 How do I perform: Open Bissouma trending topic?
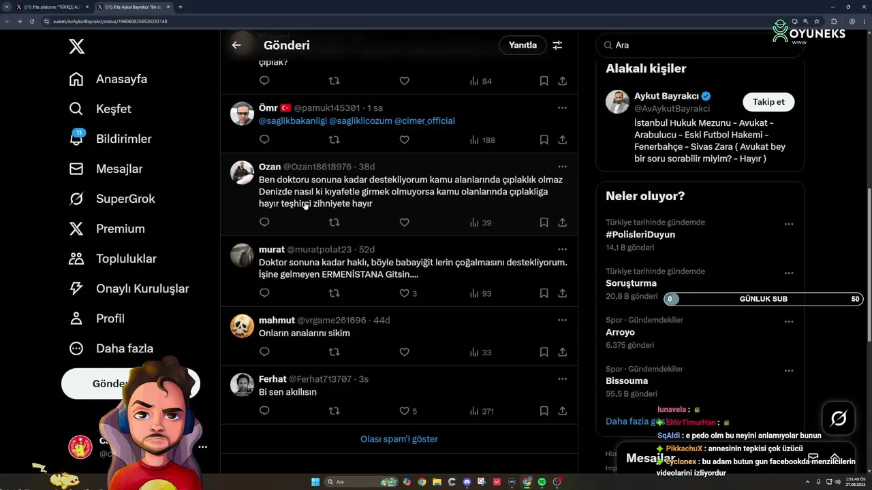pyautogui.click(x=627, y=381)
